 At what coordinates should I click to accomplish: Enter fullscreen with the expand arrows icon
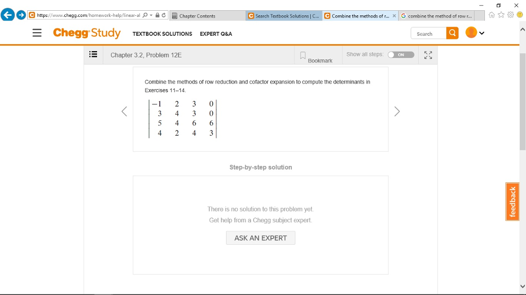428,55
